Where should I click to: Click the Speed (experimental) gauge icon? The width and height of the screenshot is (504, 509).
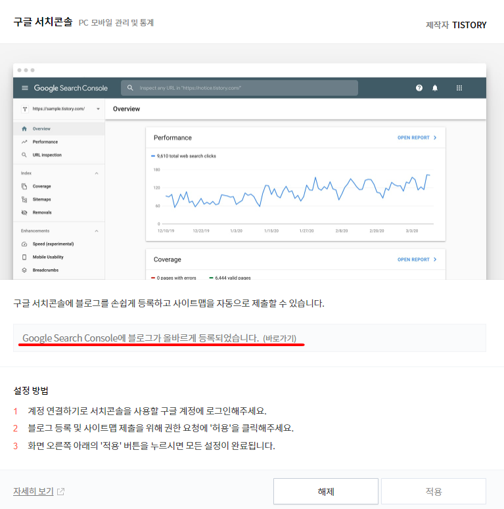coord(24,244)
